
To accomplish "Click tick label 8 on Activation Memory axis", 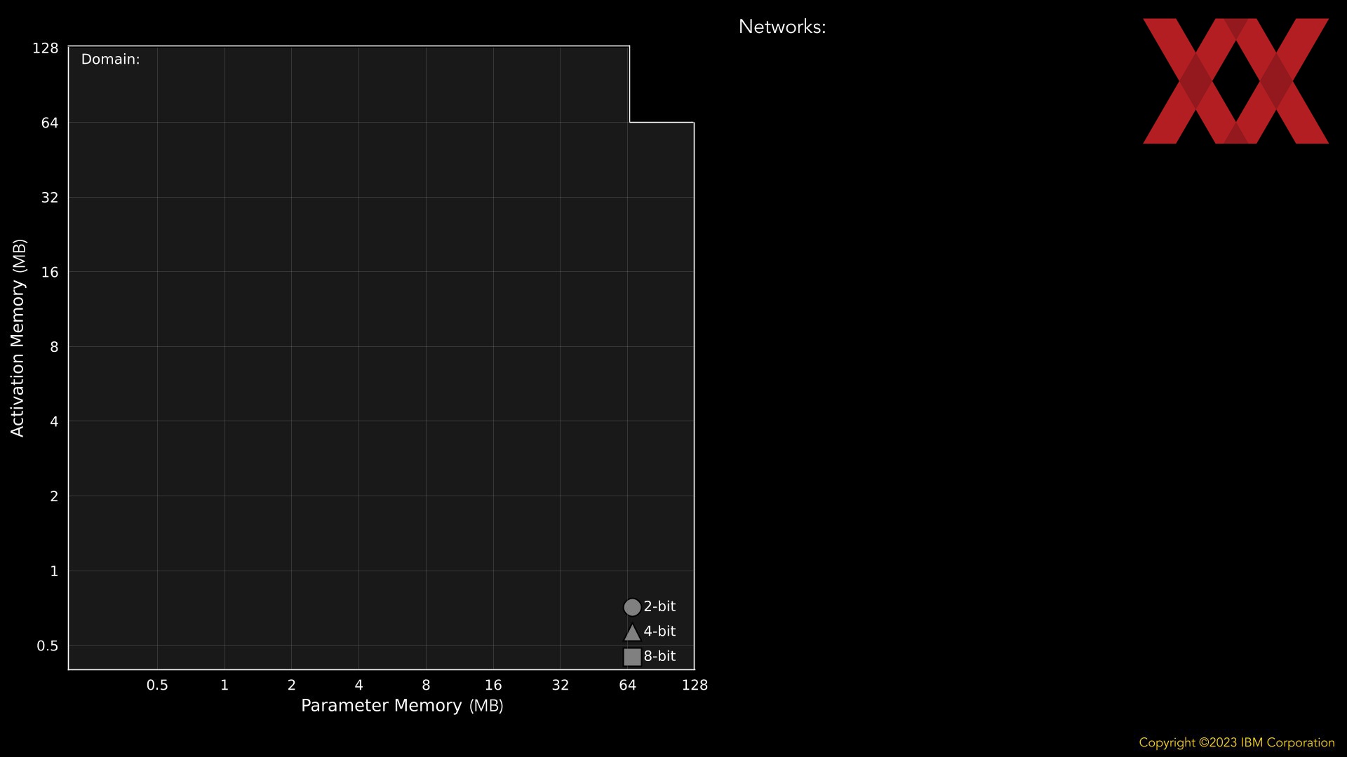I will (54, 348).
